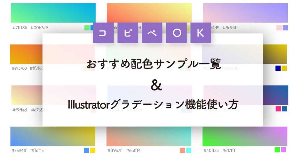Click the pink swatch beside #9c94ff
Screen dimensions: 298x156
tap(279, 28)
